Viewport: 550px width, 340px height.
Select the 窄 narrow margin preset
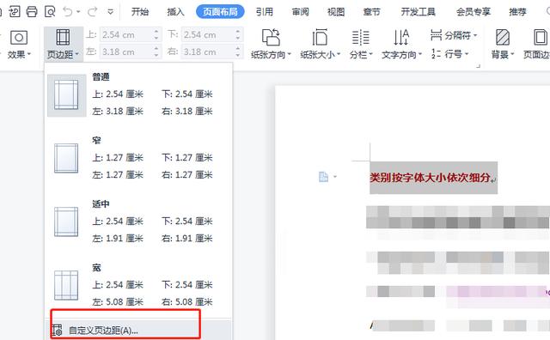click(137, 158)
